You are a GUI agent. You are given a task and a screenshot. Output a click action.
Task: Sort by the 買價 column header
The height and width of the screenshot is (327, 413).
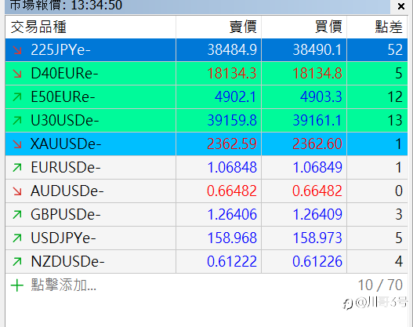[304, 27]
